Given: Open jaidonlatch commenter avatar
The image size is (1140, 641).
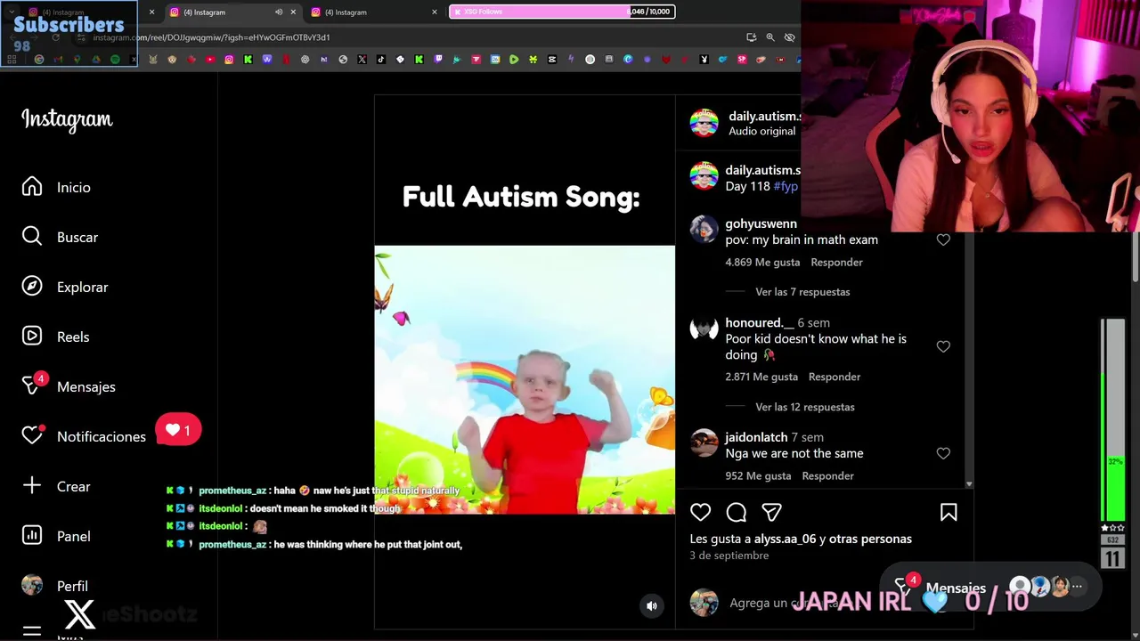Looking at the screenshot, I should [x=704, y=443].
